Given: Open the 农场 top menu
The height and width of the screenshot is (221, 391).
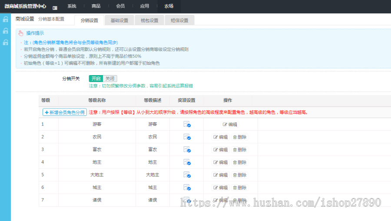Looking at the screenshot, I should tap(169, 6).
